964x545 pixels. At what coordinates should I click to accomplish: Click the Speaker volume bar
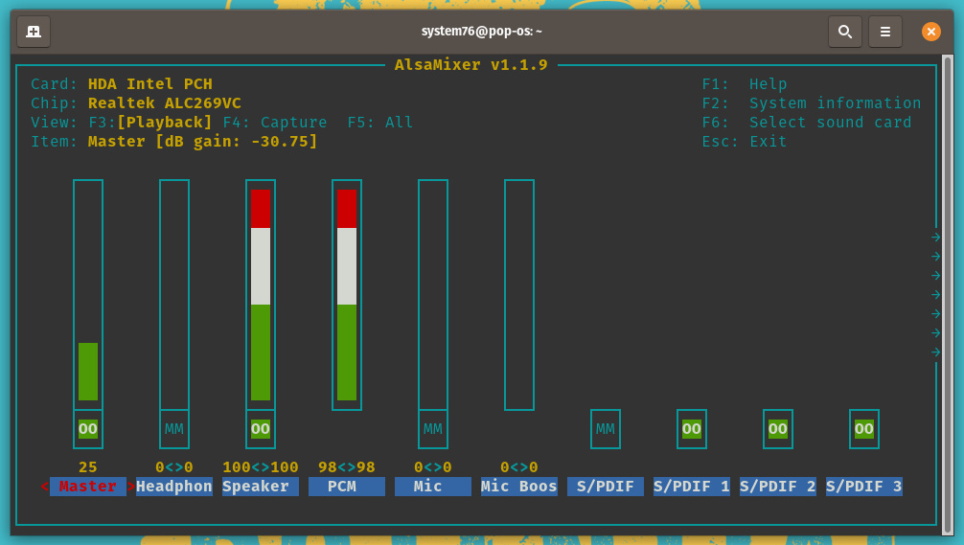260,295
